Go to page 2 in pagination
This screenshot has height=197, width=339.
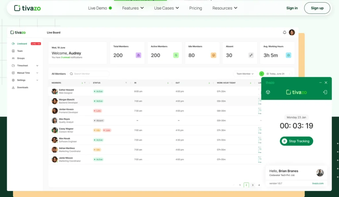(246, 185)
